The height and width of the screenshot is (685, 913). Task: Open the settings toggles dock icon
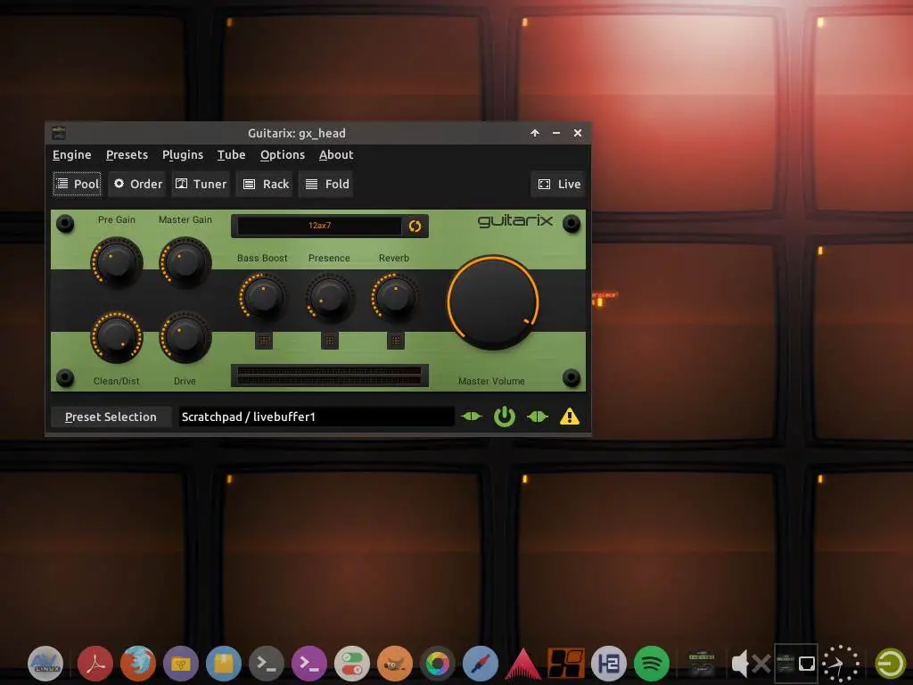tap(351, 663)
